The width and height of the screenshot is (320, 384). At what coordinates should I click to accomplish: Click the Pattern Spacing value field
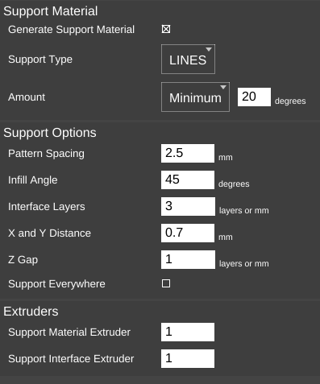[188, 153]
